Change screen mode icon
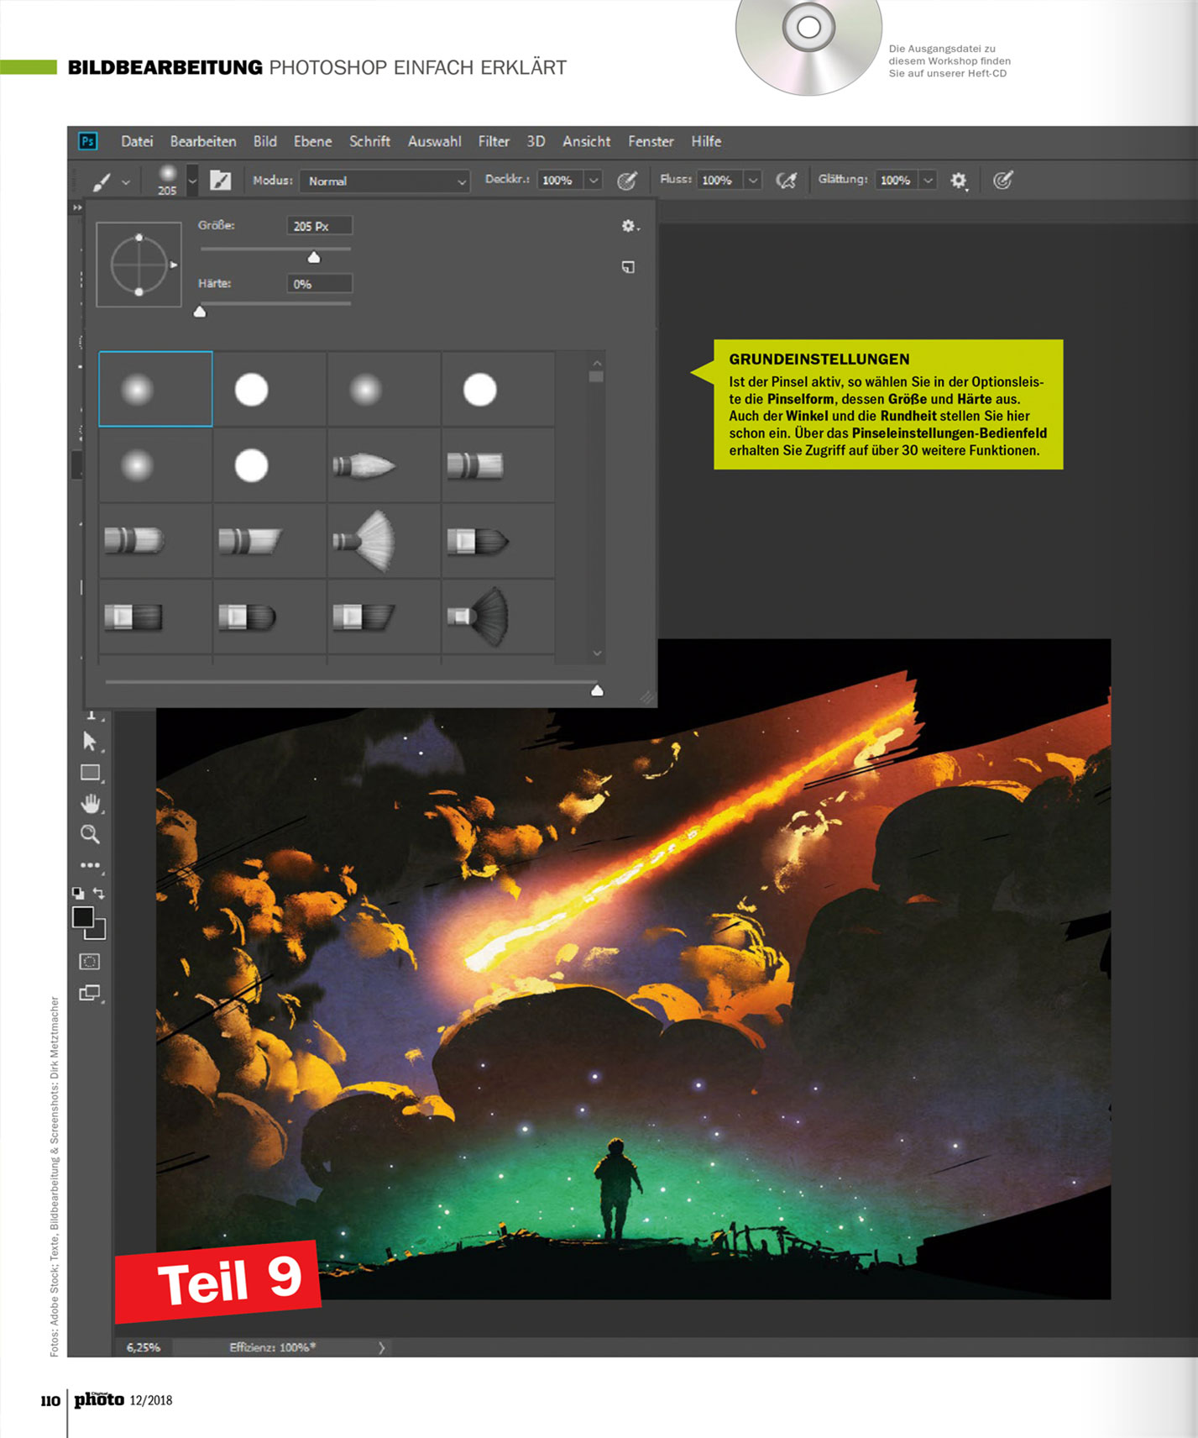The width and height of the screenshot is (1198, 1438). [x=90, y=993]
